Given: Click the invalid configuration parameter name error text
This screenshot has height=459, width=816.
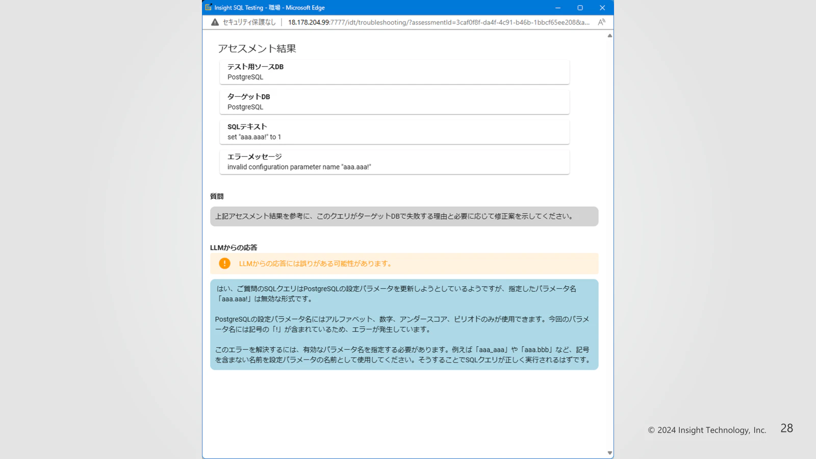Looking at the screenshot, I should (299, 167).
